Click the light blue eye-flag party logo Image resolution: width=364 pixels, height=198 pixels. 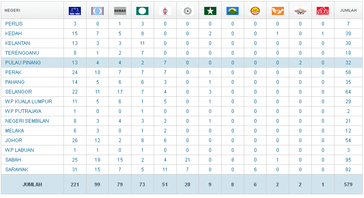point(97,11)
